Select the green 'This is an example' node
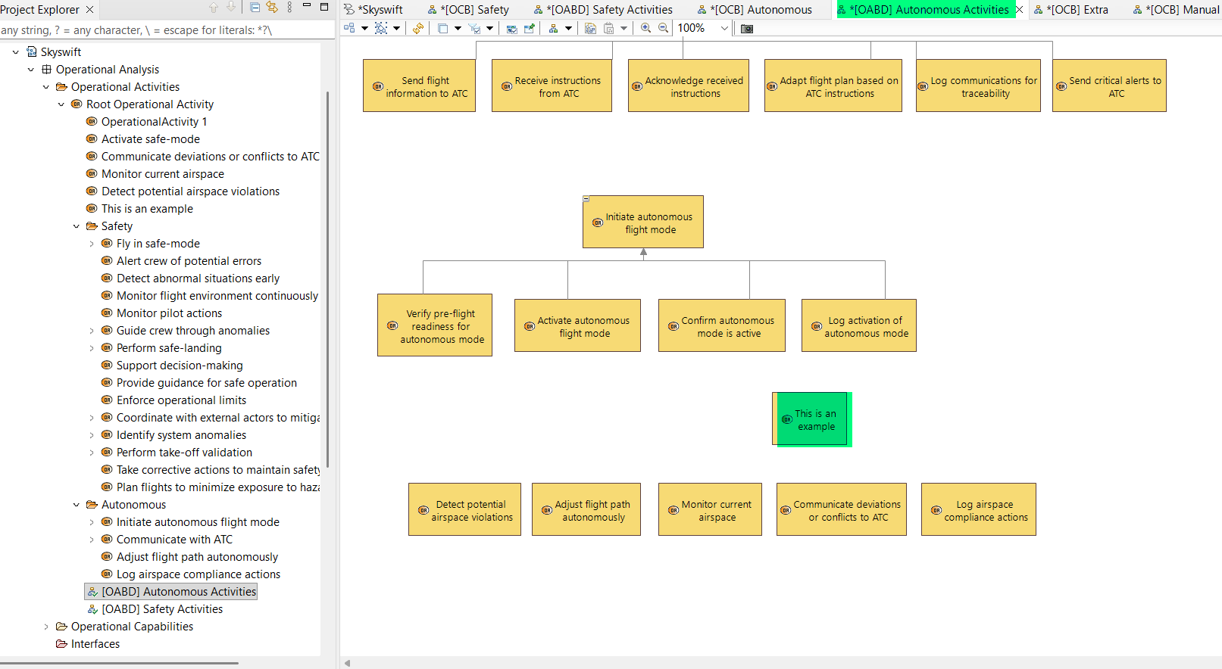This screenshot has width=1222, height=669. click(811, 419)
